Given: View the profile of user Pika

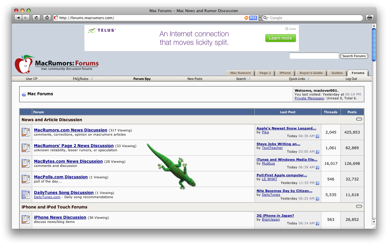Looking at the screenshot, I should [x=265, y=132].
